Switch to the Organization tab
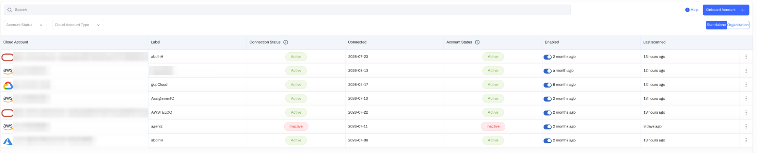 738,25
